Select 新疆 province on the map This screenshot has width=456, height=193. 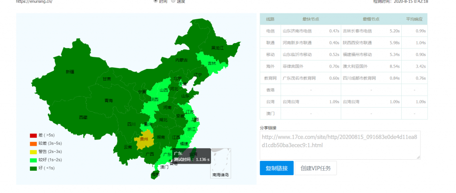(x=70, y=72)
